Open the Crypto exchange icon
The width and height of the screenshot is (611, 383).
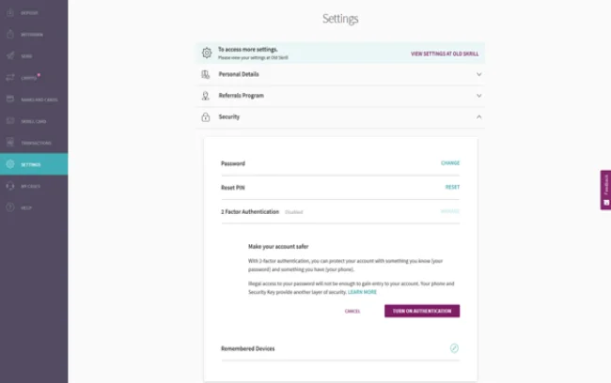(x=10, y=78)
